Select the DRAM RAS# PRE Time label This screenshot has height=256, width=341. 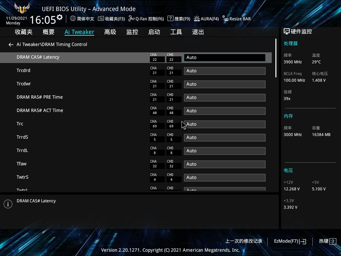[x=40, y=97]
